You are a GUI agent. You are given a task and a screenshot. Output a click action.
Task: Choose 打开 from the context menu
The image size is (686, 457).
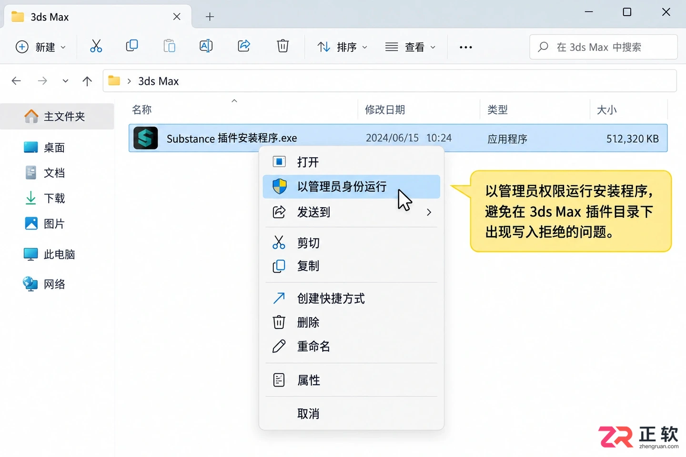[352, 162]
